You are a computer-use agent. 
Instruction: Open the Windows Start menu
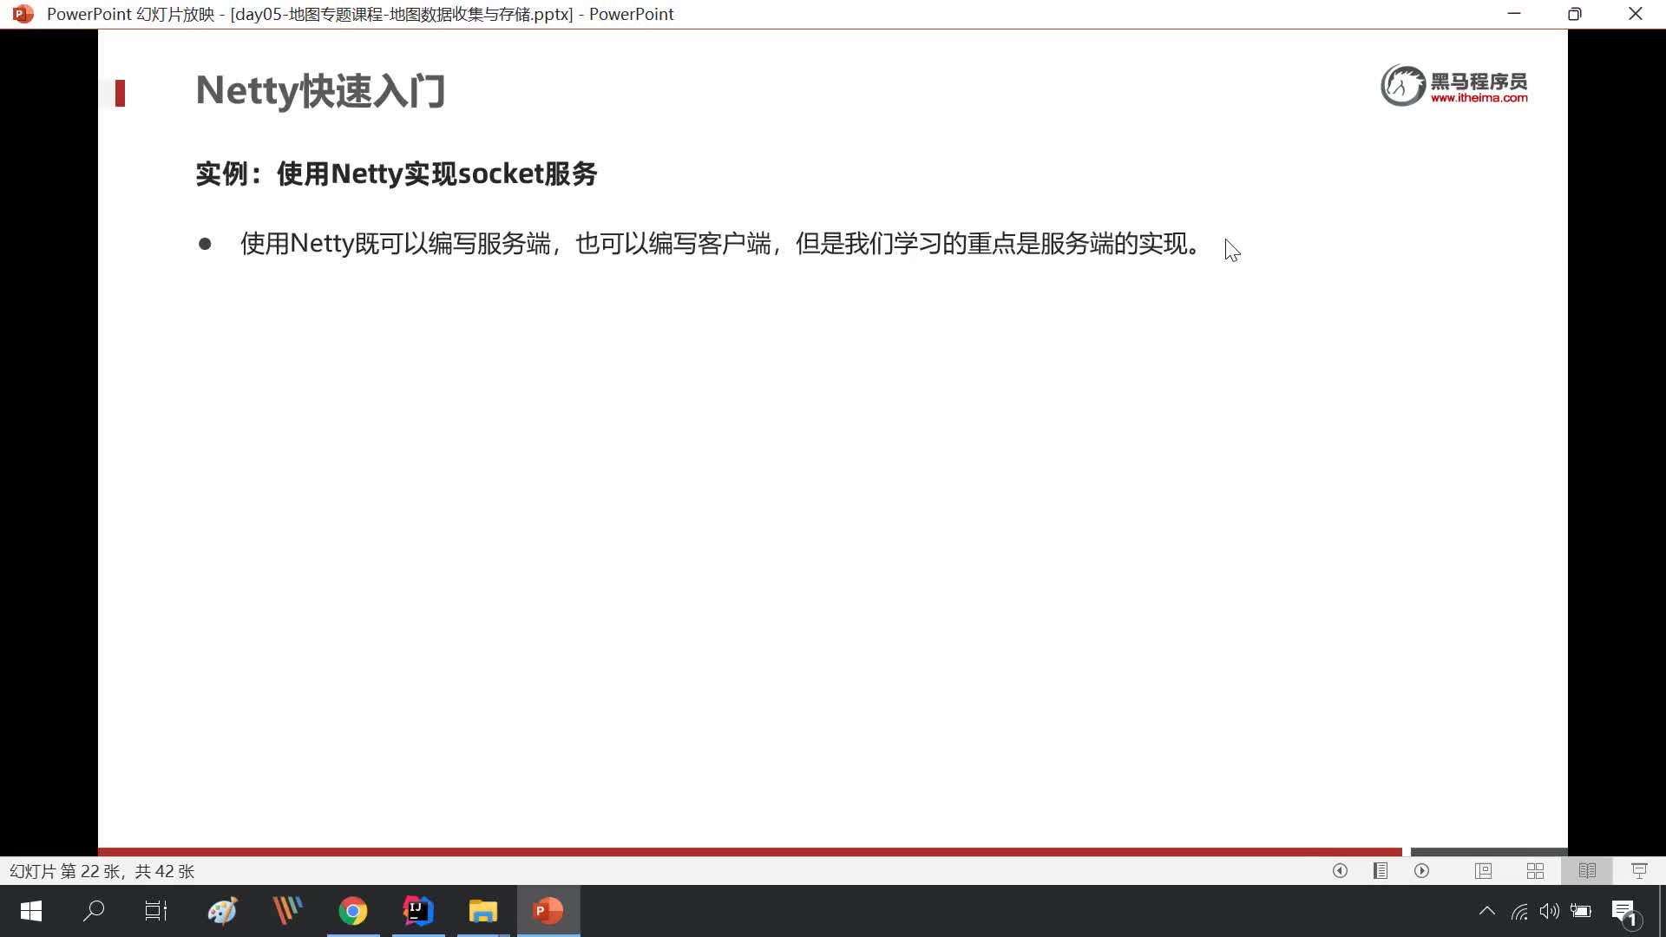coord(31,911)
